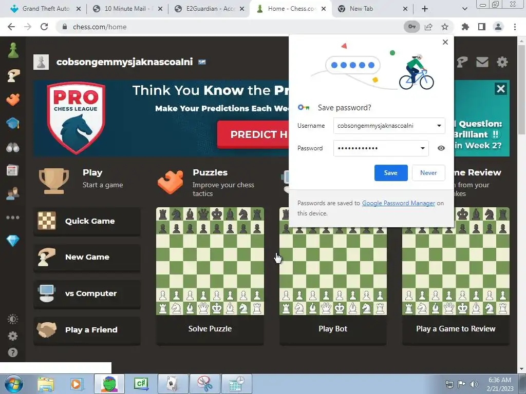Open the Puzzles sidebar icon
This screenshot has width=526, height=394.
(x=13, y=100)
